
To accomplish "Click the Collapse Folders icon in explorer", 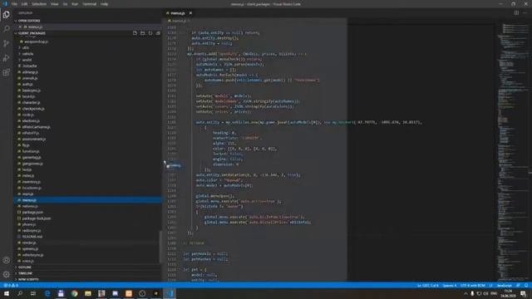I will (x=158, y=33).
